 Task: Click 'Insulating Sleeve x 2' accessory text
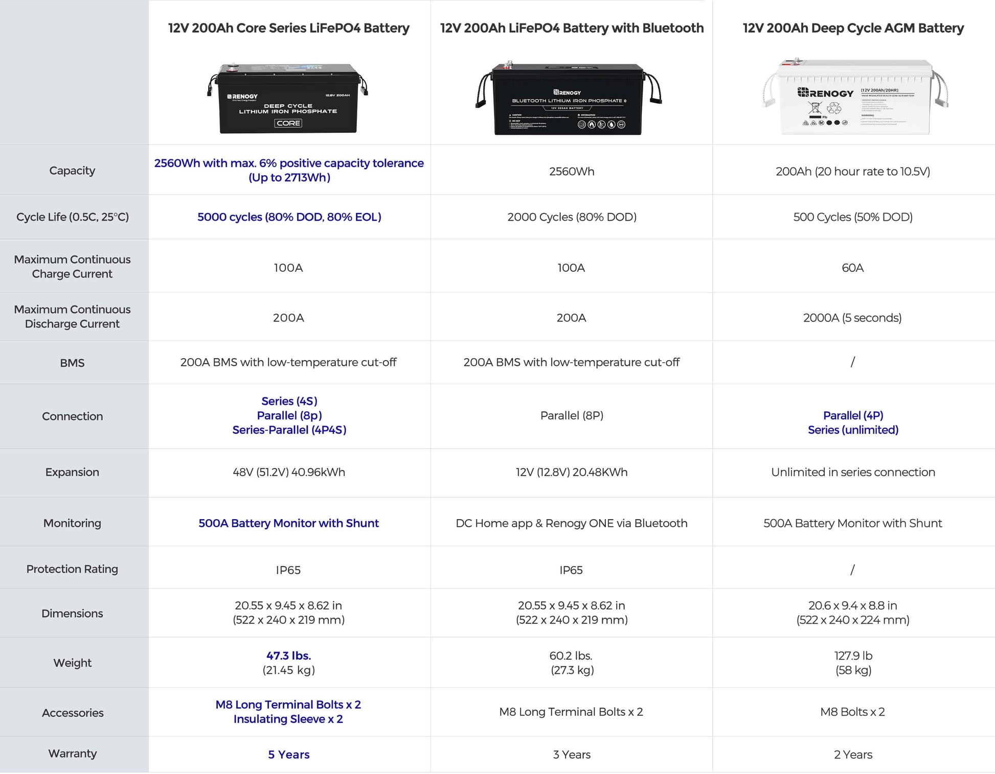click(288, 719)
